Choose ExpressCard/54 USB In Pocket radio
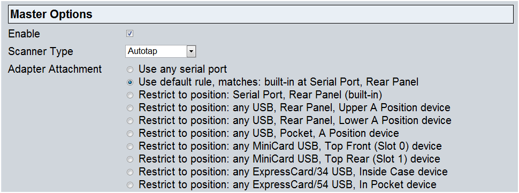The image size is (519, 193). tap(131, 185)
